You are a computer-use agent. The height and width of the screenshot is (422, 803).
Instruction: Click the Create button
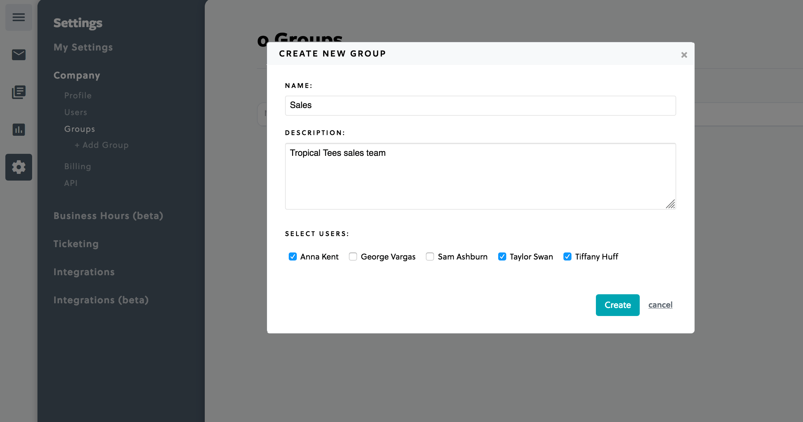(617, 305)
